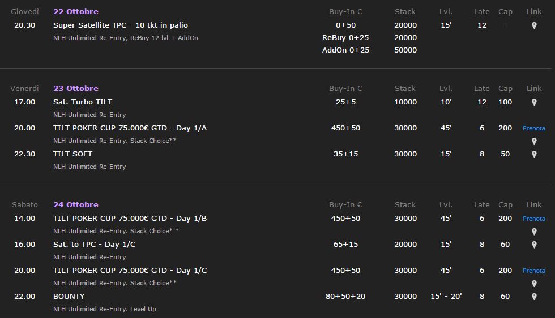Select the 24 Ottobre date heading

(x=76, y=204)
